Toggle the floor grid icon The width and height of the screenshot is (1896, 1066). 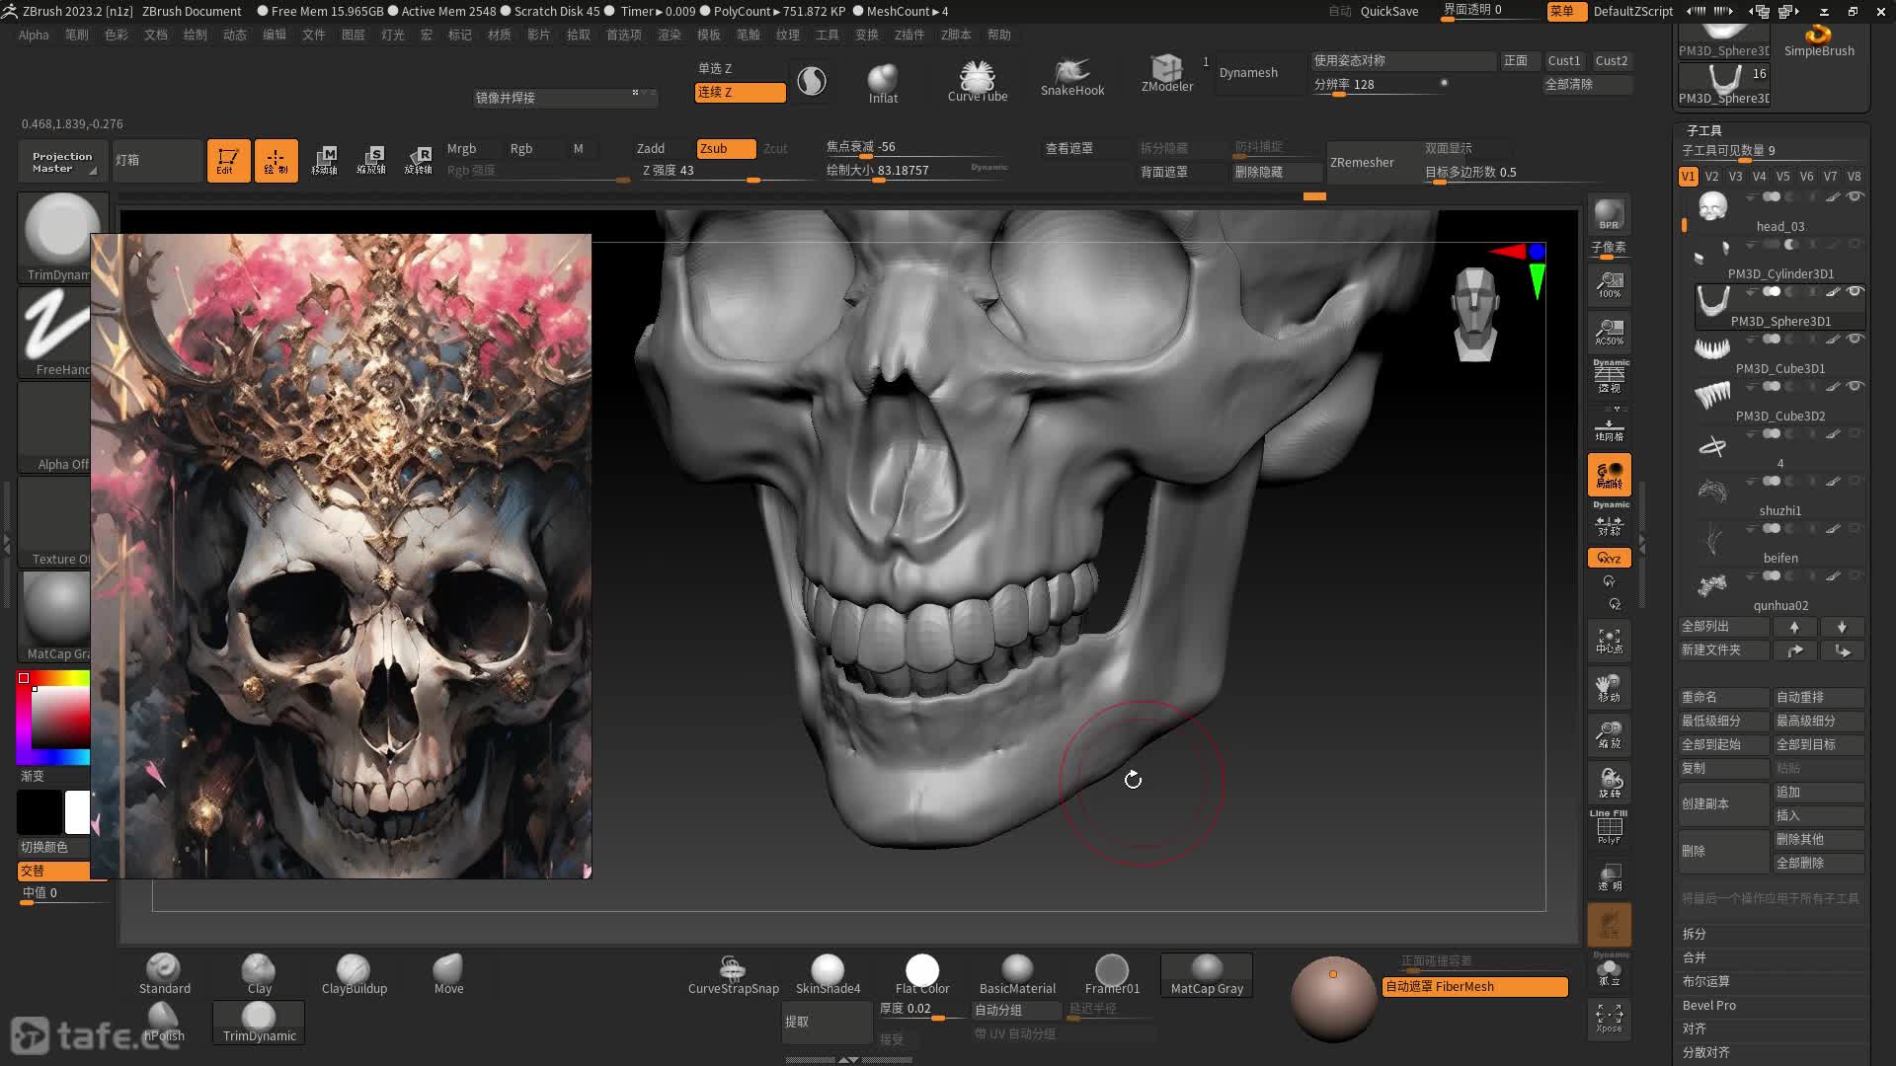pos(1610,428)
